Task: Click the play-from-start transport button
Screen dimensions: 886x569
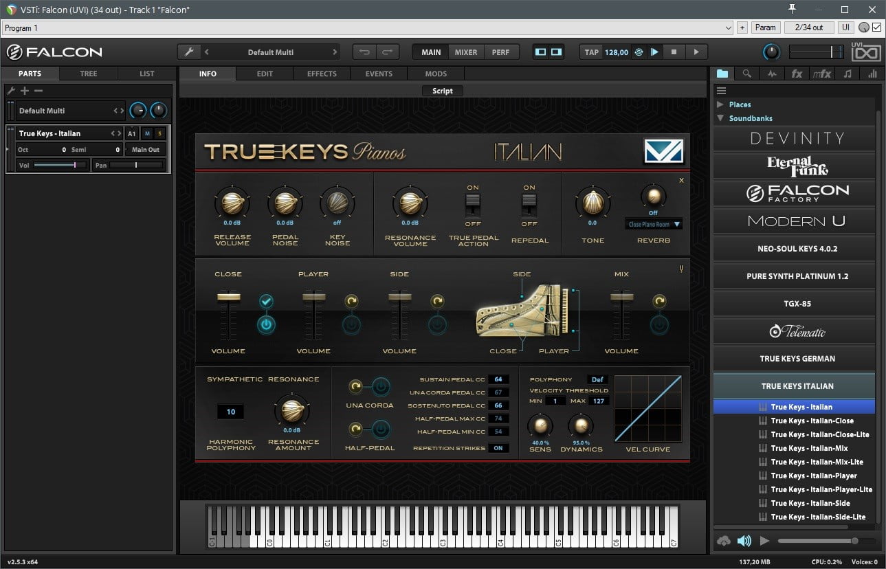Action: (x=654, y=52)
